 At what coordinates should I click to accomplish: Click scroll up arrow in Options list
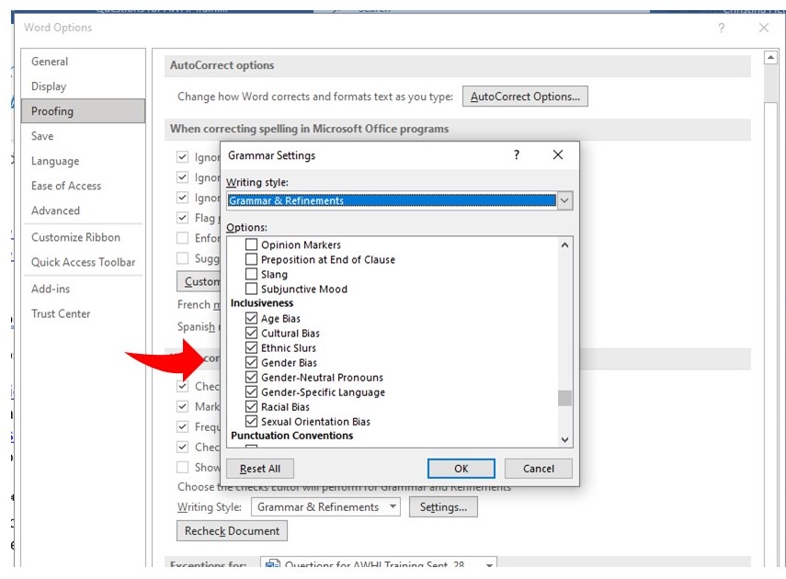pyautogui.click(x=564, y=245)
